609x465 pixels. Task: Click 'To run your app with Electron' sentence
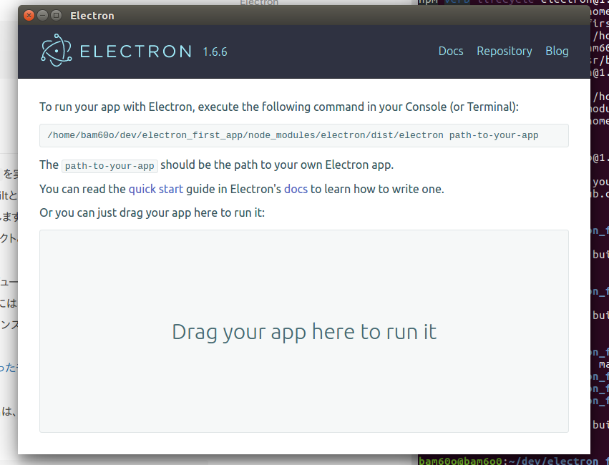click(279, 107)
